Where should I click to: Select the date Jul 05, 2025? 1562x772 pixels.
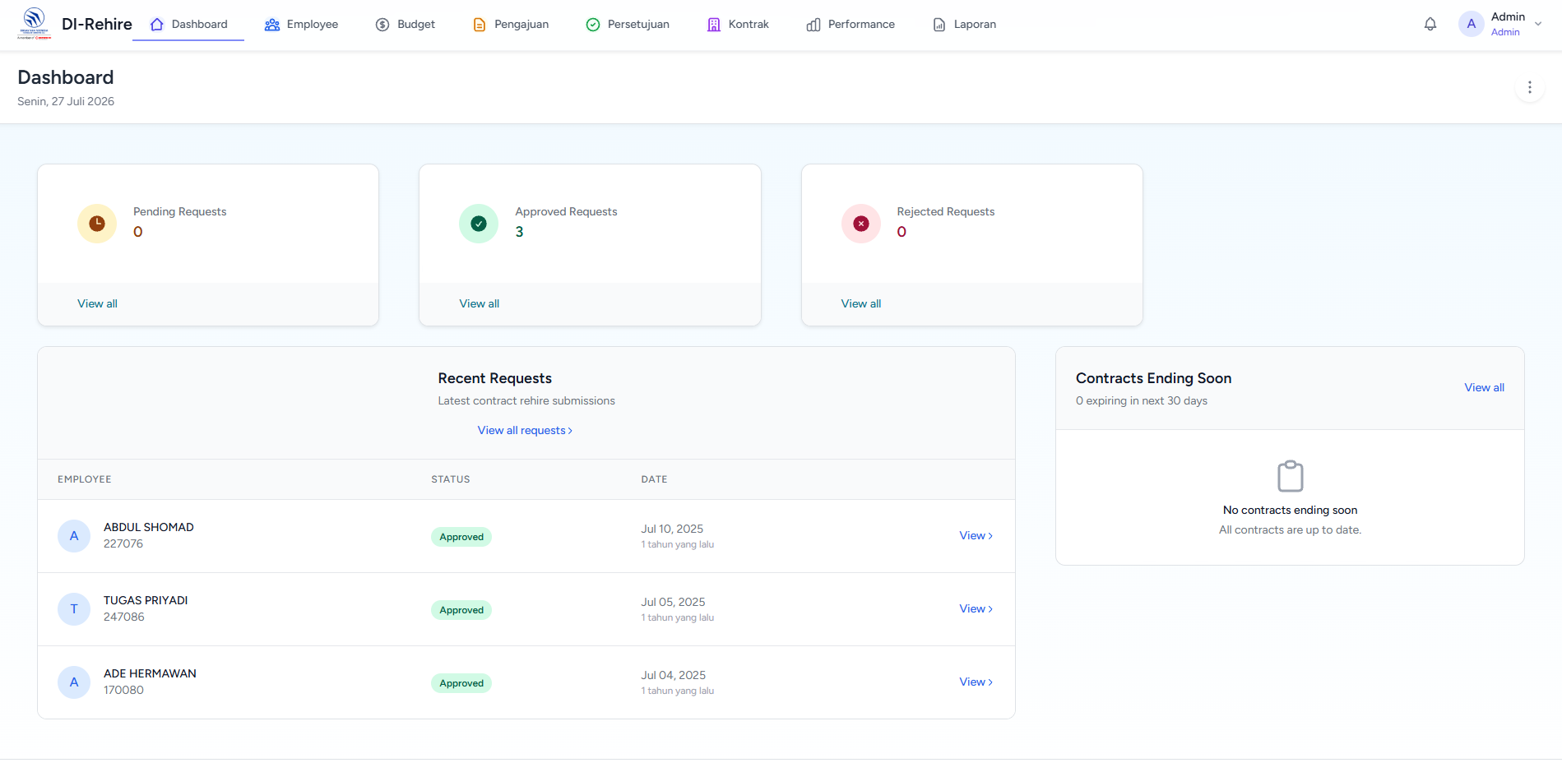click(x=673, y=602)
